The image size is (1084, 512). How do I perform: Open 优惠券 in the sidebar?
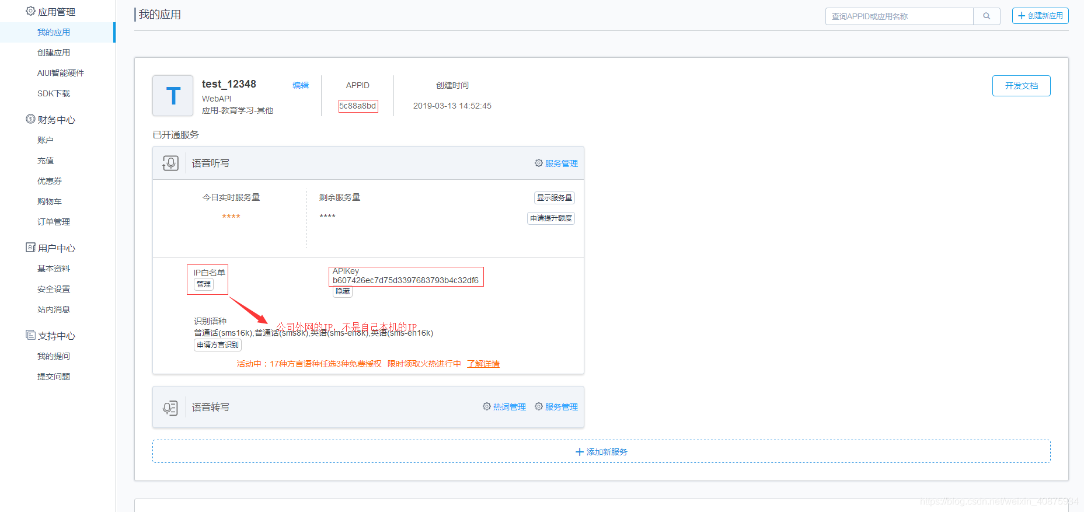coord(50,181)
